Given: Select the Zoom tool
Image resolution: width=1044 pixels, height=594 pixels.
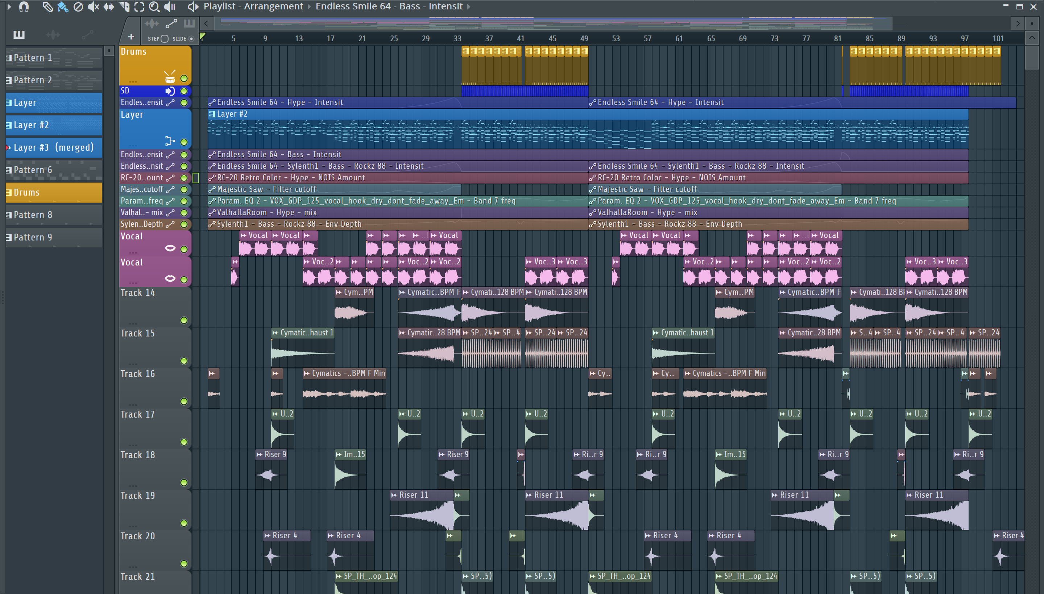Looking at the screenshot, I should coord(154,7).
